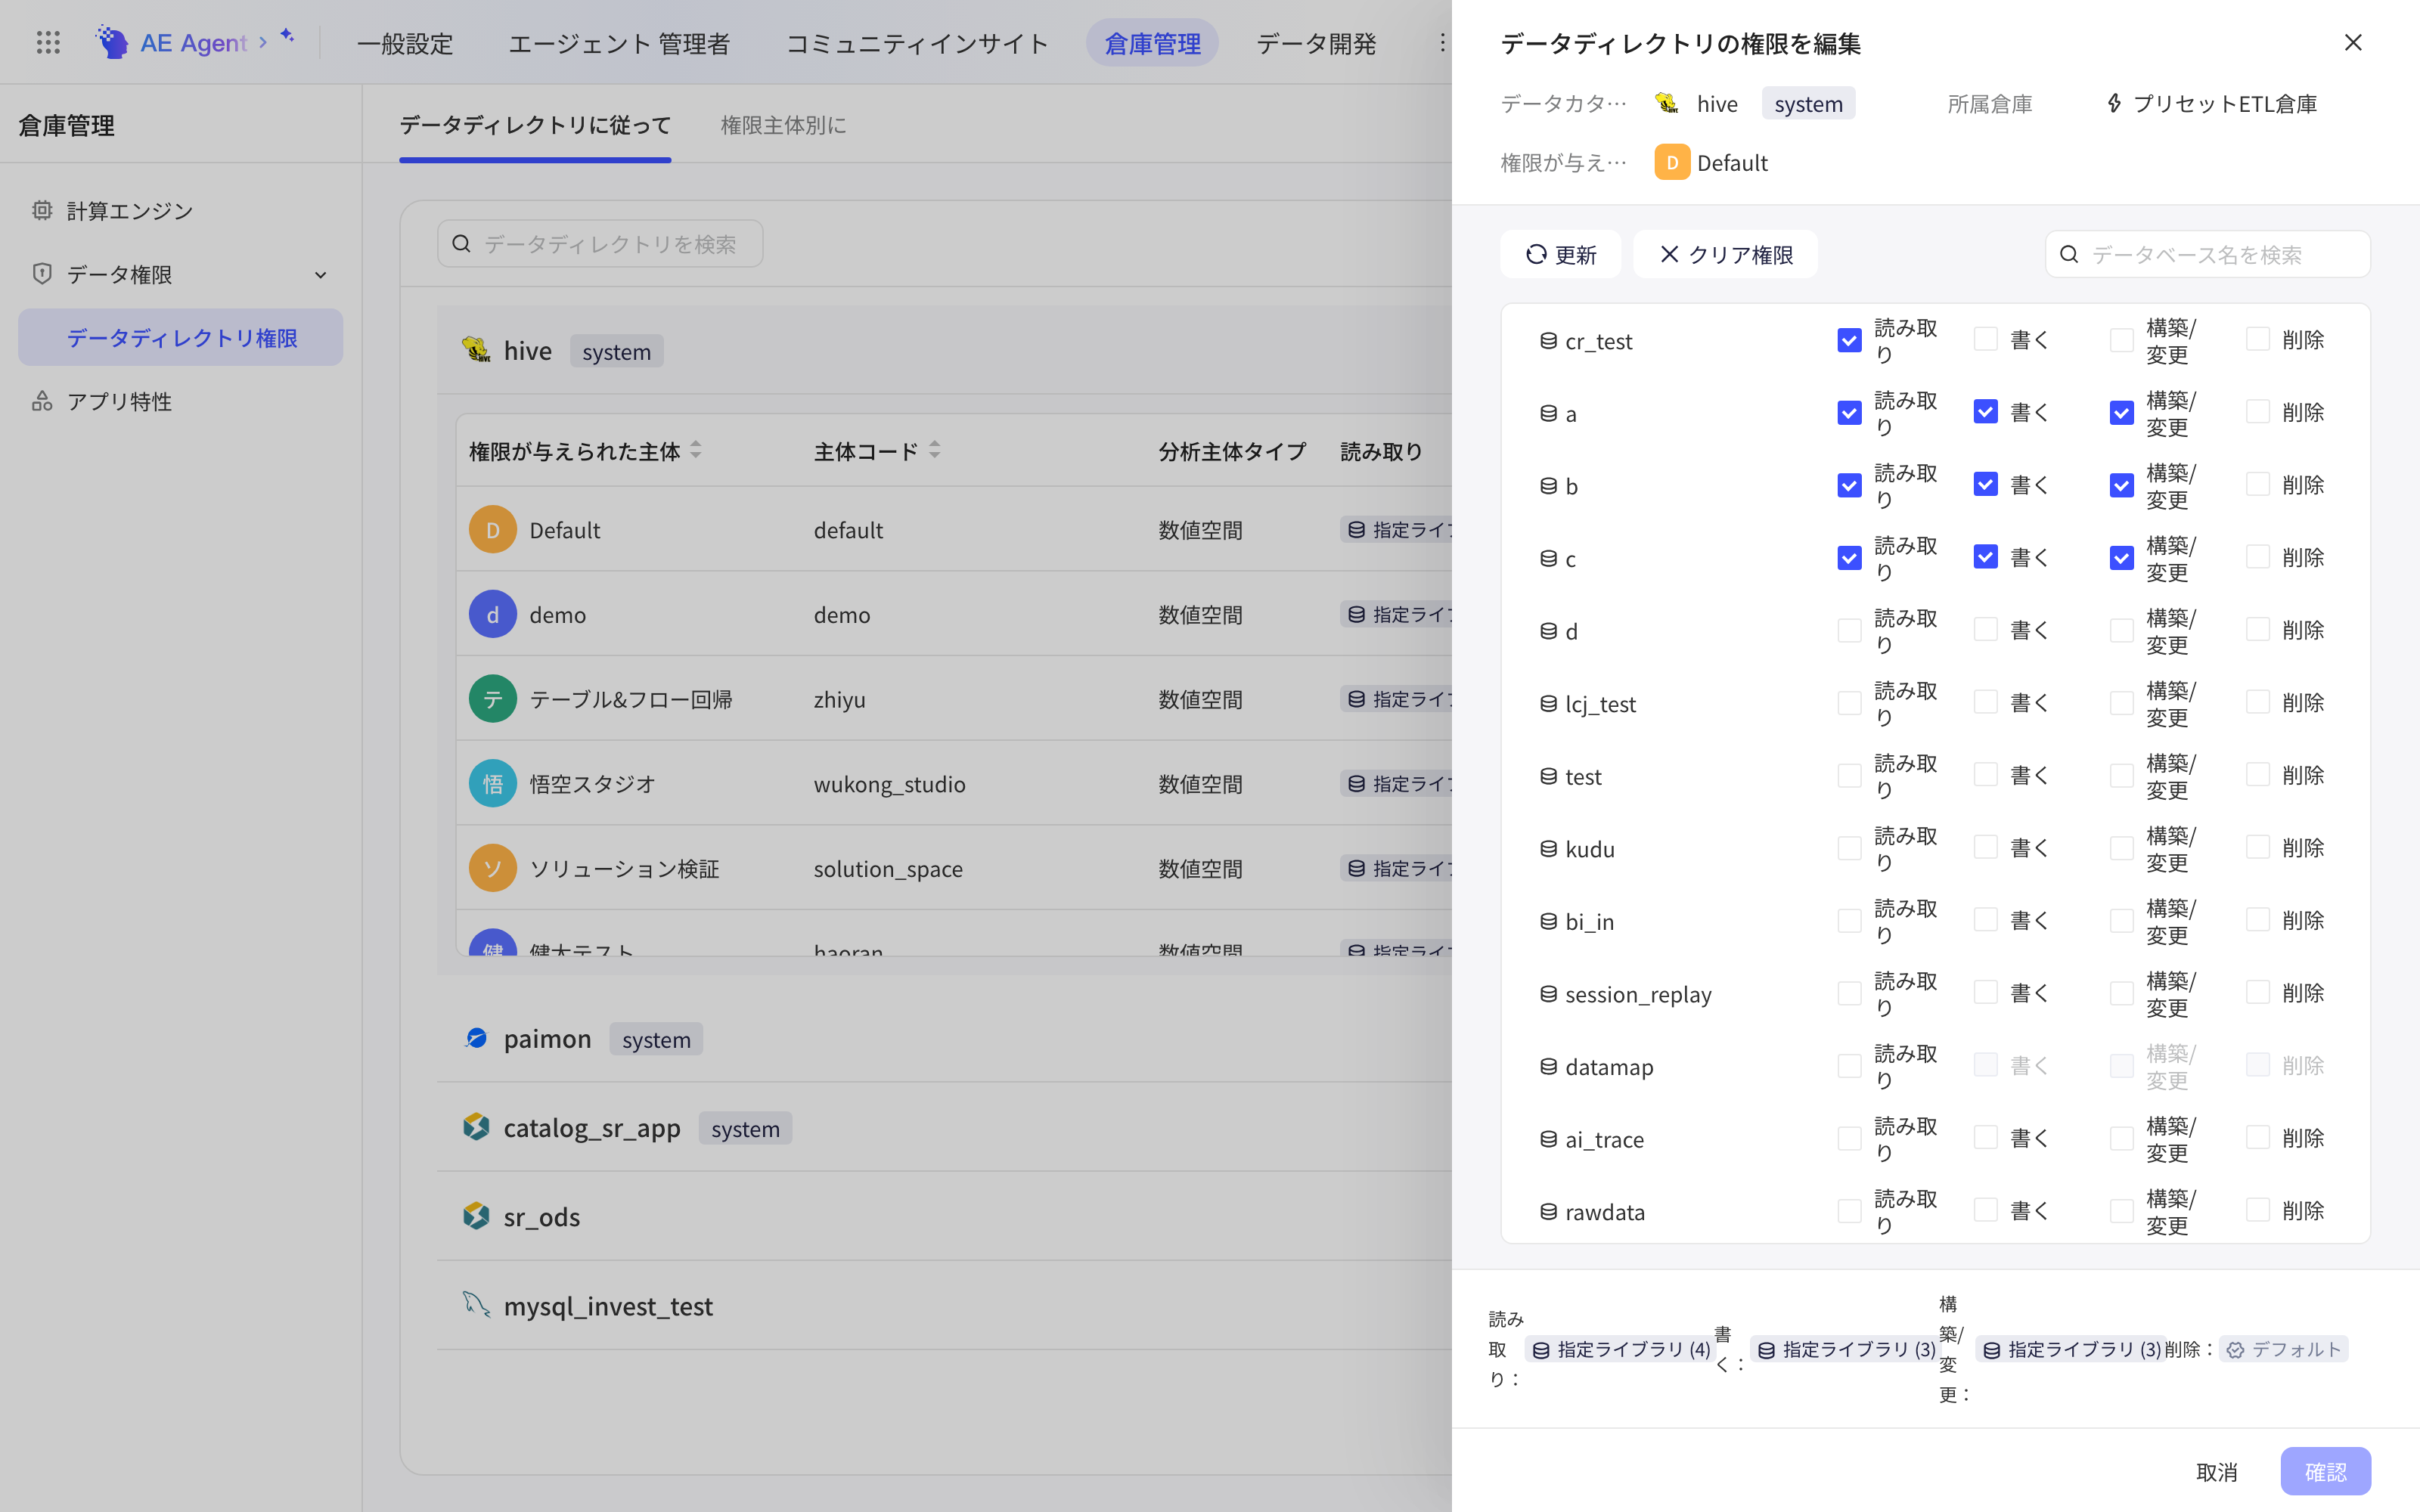Open the データ開発 menu
Screen dimensions: 2420x1512
pyautogui.click(x=1316, y=43)
